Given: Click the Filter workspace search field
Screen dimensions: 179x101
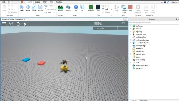Looking at the screenshot, I should tap(154, 22).
